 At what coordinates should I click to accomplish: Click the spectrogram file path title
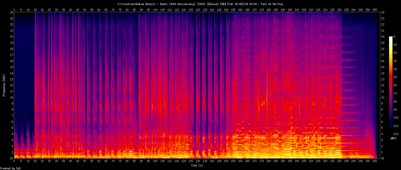(x=200, y=4)
